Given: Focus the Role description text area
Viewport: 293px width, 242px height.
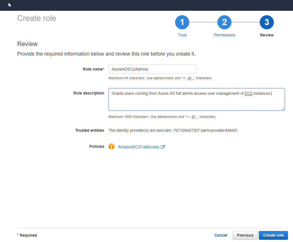Looking at the screenshot, I should pos(197,99).
